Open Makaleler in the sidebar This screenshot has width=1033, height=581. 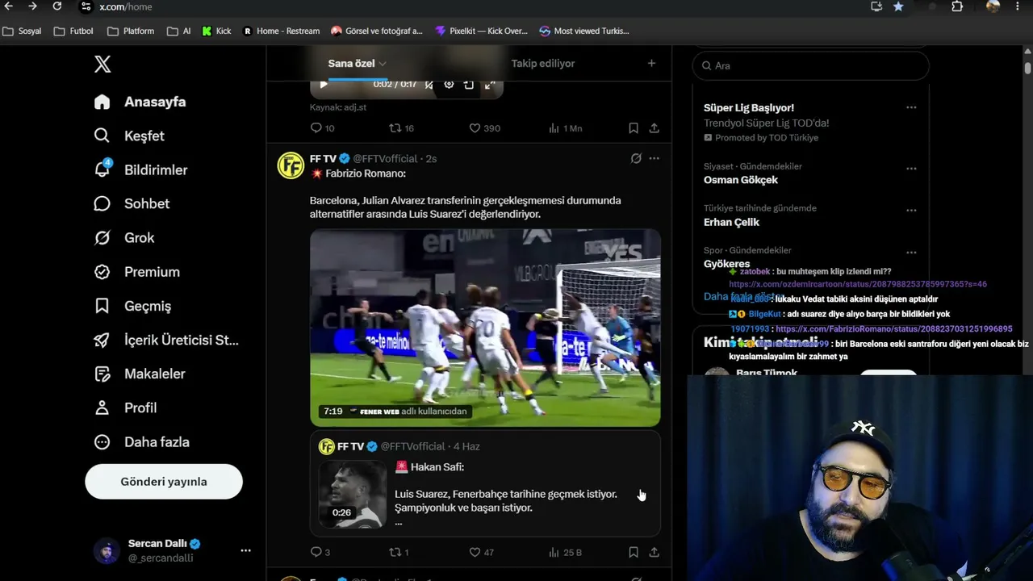point(140,374)
